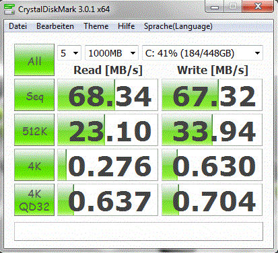
Task: Select the Seq read result 68.34
Action: (108, 95)
